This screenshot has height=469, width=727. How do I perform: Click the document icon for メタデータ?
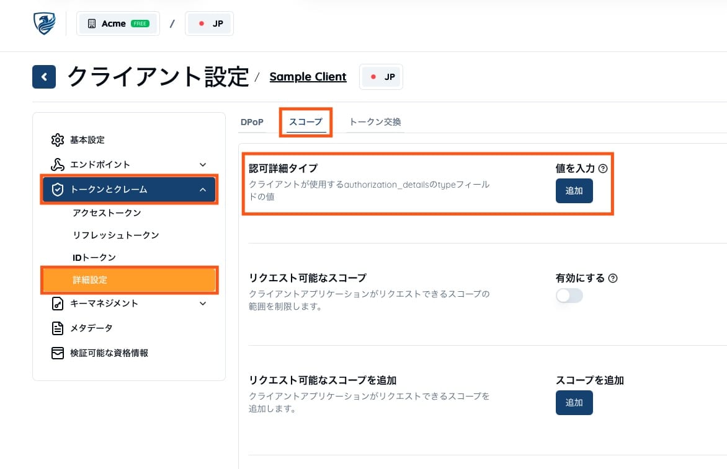point(58,328)
